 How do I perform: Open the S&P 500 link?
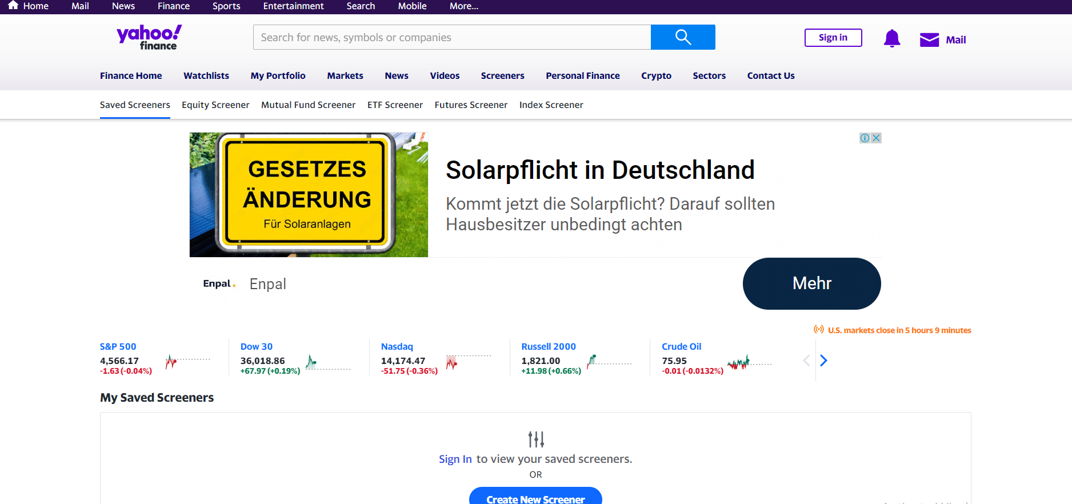[x=118, y=346]
